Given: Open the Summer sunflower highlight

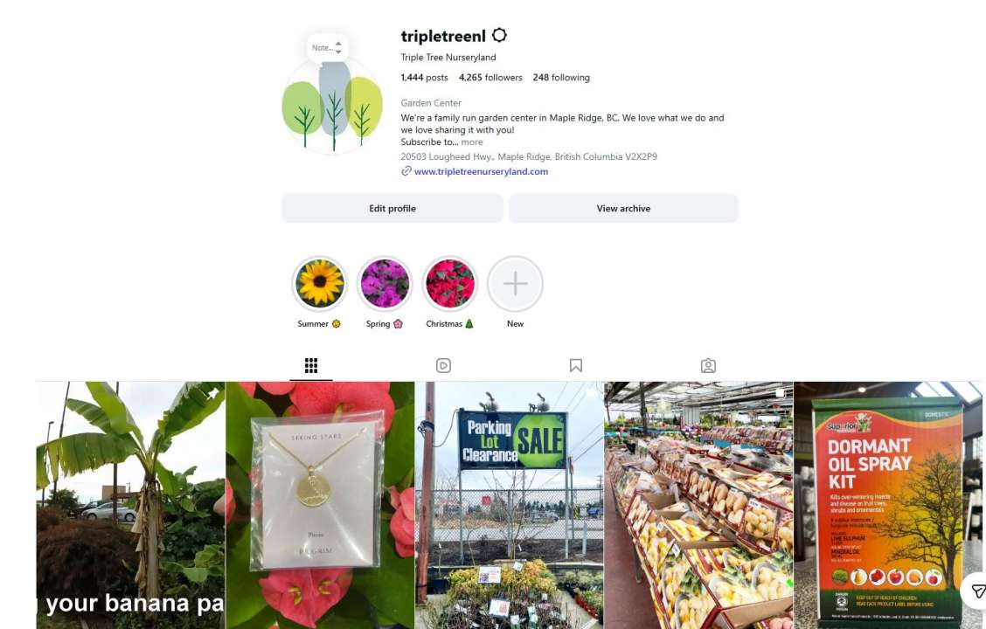Looking at the screenshot, I should coord(319,284).
